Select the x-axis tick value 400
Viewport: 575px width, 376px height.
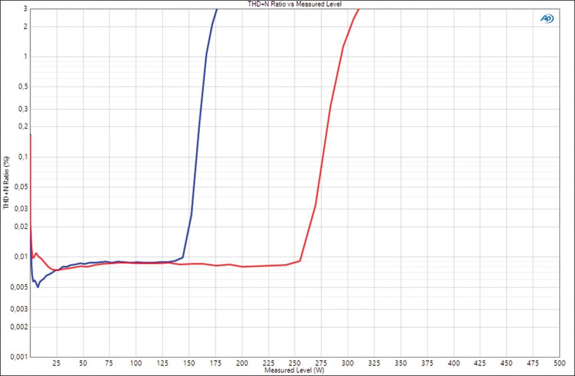pyautogui.click(x=454, y=363)
